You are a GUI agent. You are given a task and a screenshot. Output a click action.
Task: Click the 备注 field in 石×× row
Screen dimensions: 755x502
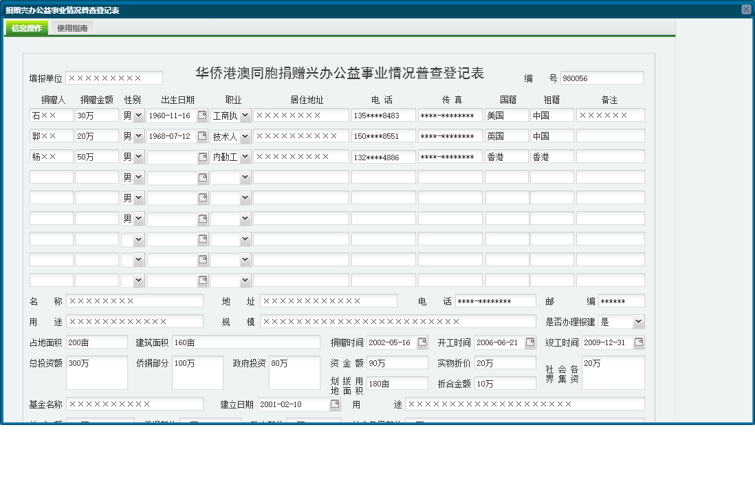pos(611,116)
